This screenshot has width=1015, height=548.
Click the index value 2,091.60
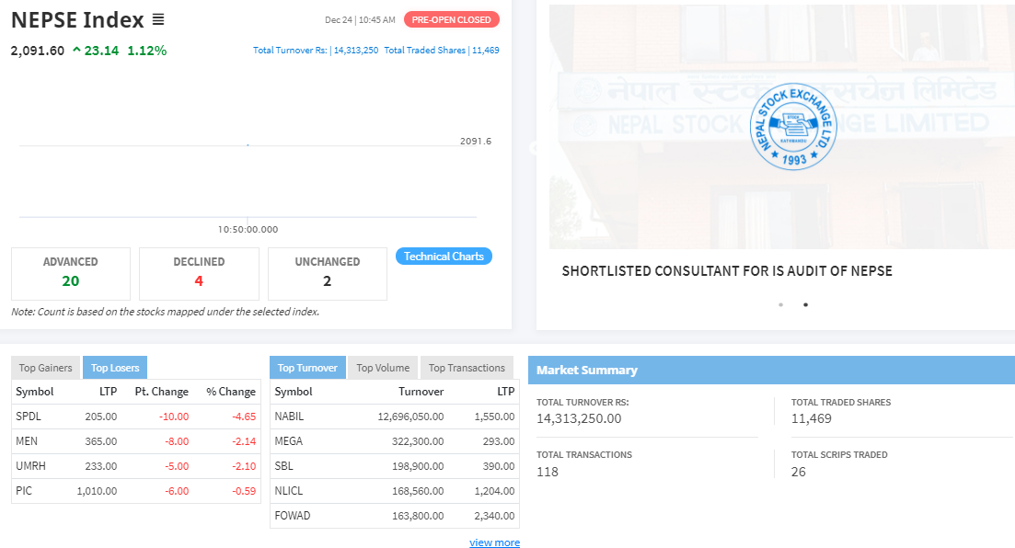(x=38, y=51)
